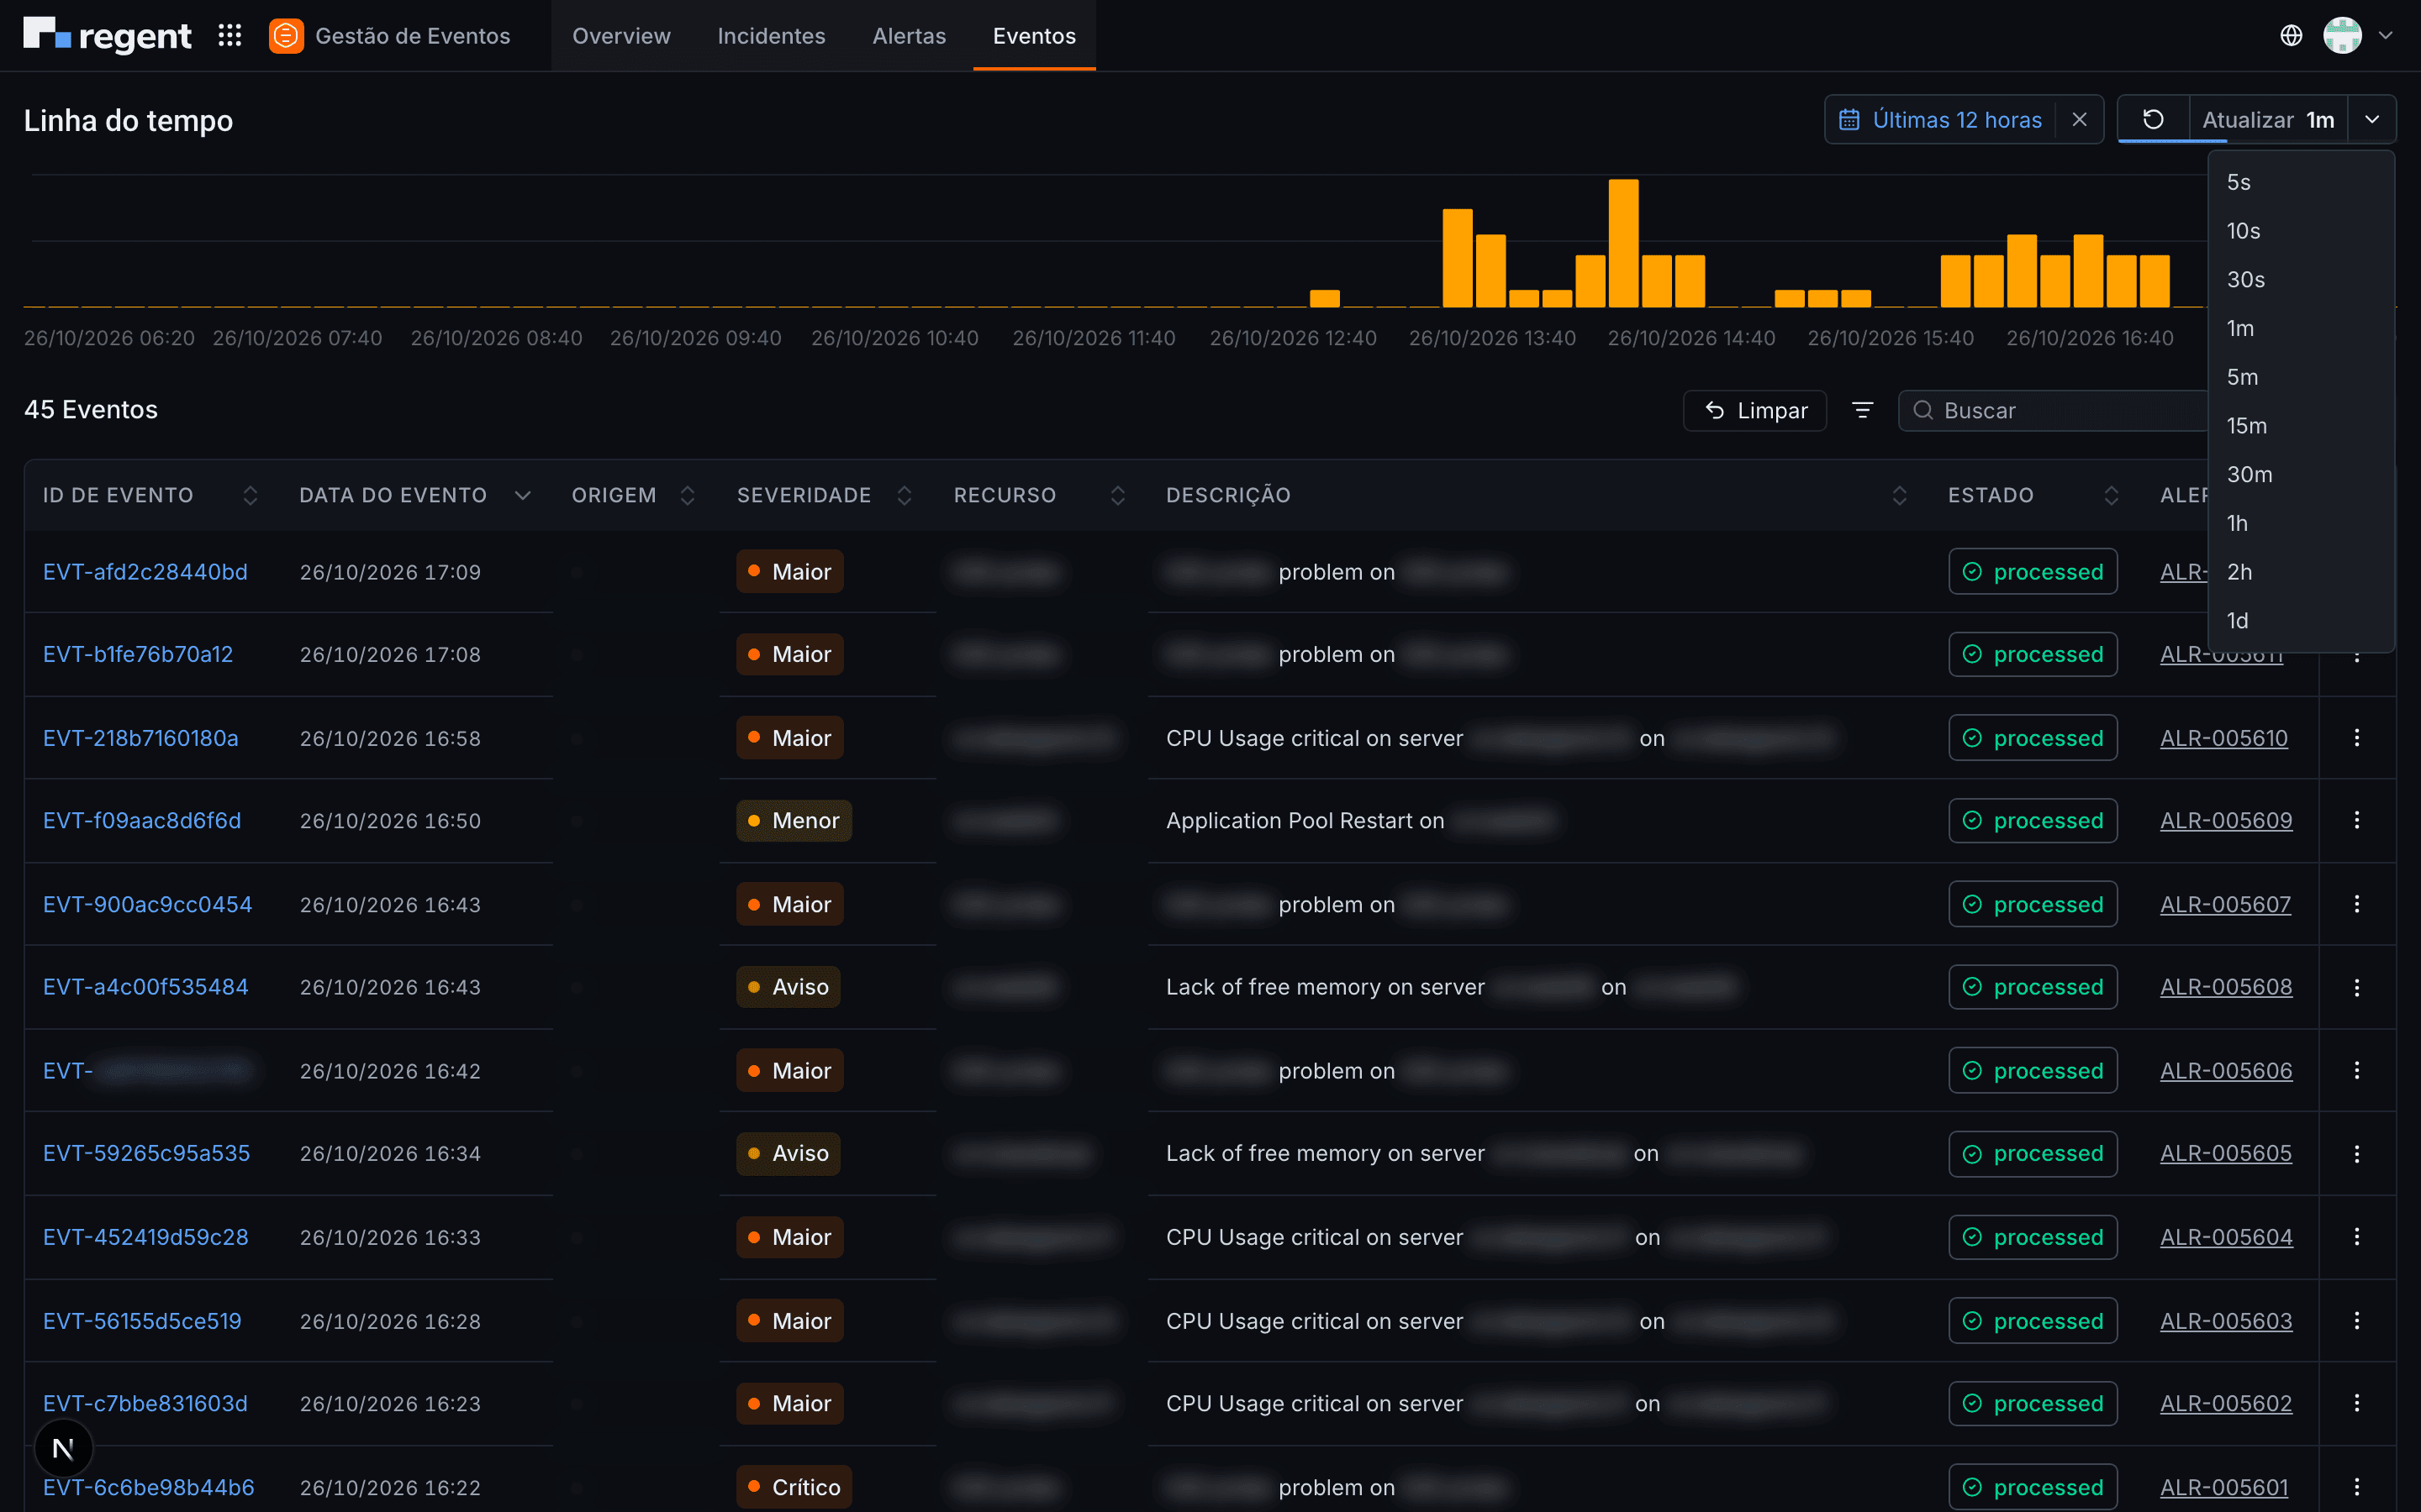Image resolution: width=2421 pixels, height=1512 pixels.
Task: Open the user avatar menu
Action: click(x=2342, y=36)
